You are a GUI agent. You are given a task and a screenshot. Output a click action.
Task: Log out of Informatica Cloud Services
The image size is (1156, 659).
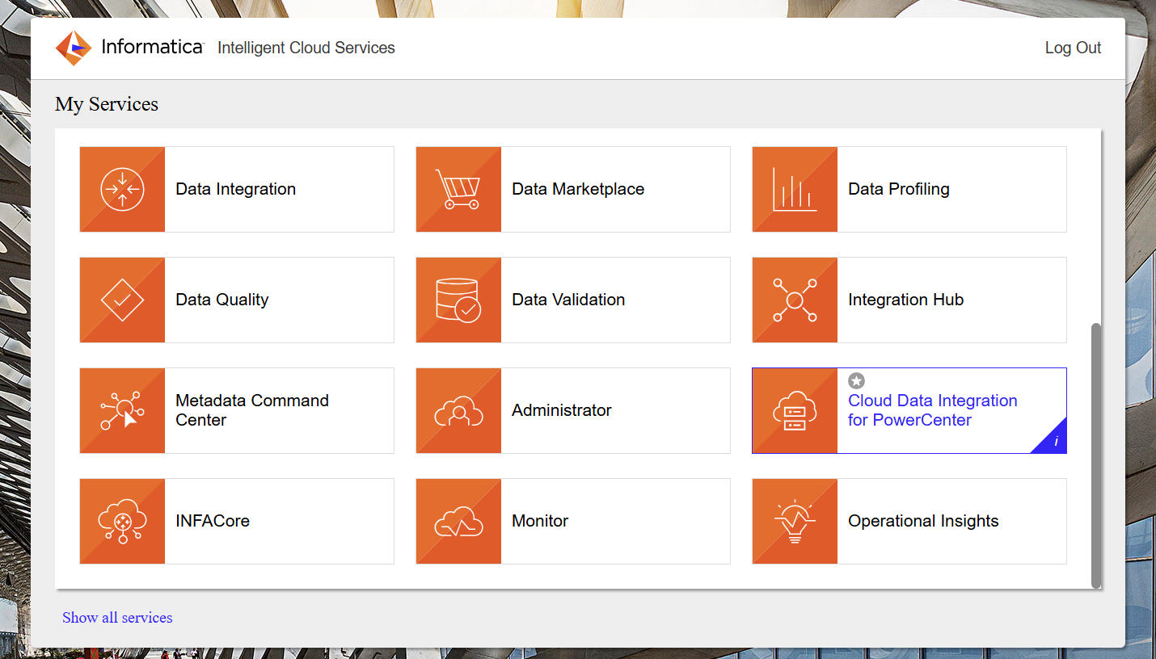(1073, 48)
